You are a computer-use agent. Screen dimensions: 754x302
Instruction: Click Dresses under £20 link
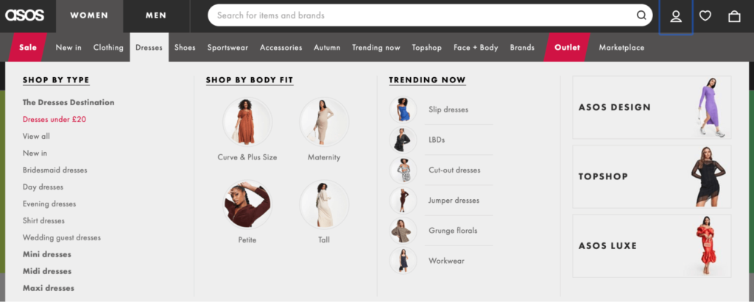(x=54, y=119)
